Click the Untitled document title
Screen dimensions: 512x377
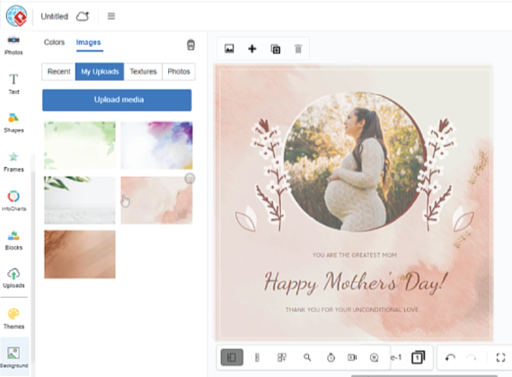click(55, 16)
